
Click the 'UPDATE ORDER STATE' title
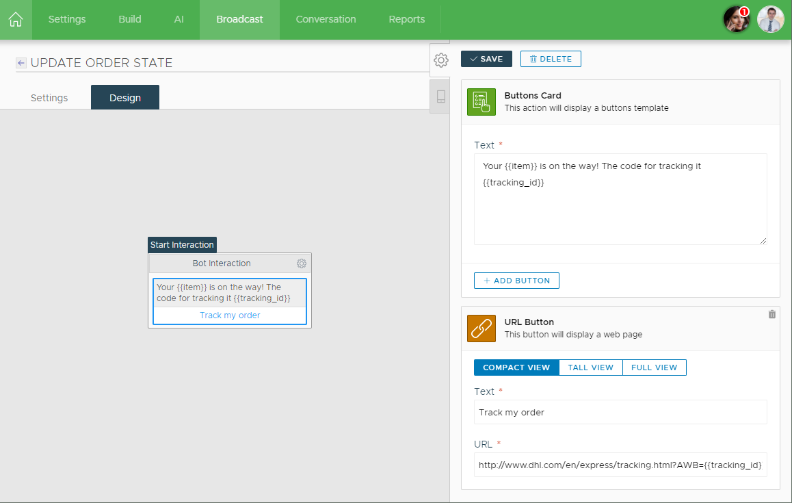pos(101,63)
